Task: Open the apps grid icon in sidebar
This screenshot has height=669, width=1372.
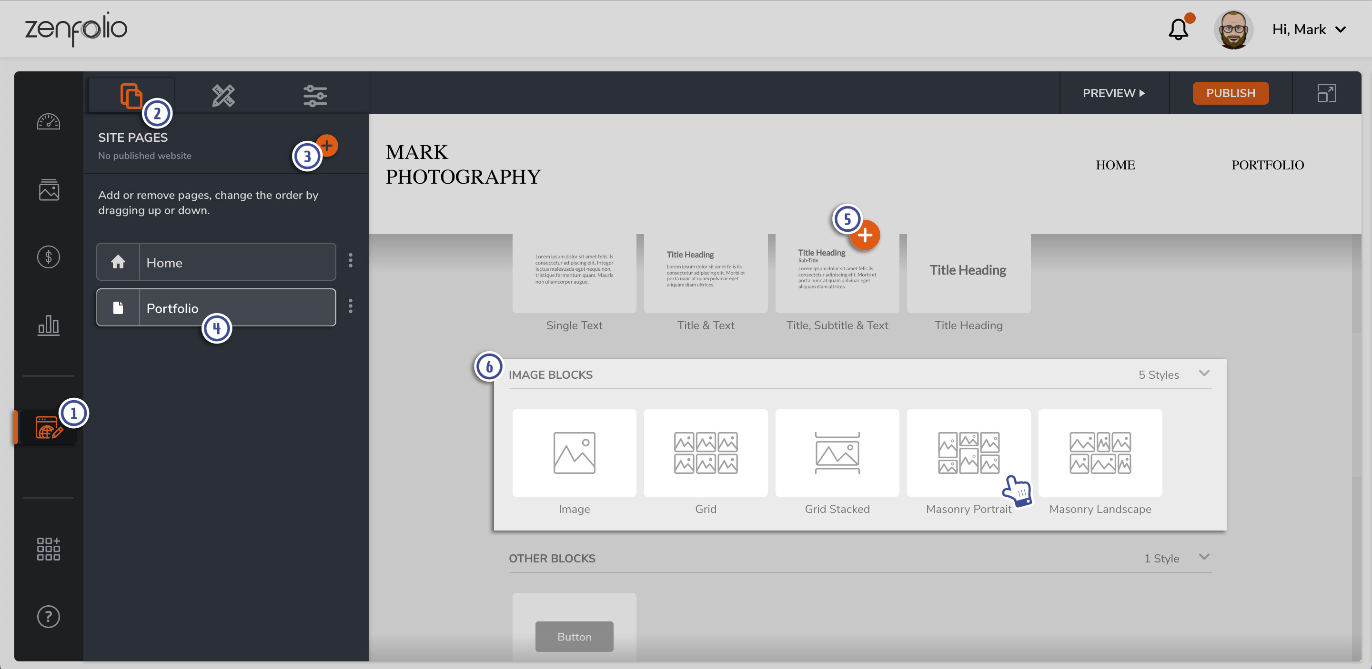Action: pyautogui.click(x=49, y=548)
